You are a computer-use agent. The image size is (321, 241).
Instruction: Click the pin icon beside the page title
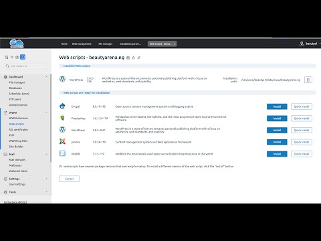(x=139, y=58)
